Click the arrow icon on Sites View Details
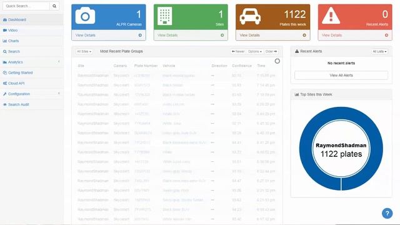 click(222, 35)
